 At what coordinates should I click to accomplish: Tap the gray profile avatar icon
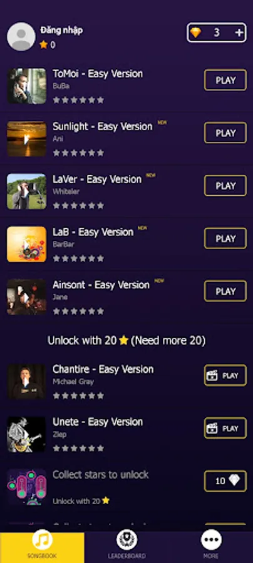click(21, 37)
